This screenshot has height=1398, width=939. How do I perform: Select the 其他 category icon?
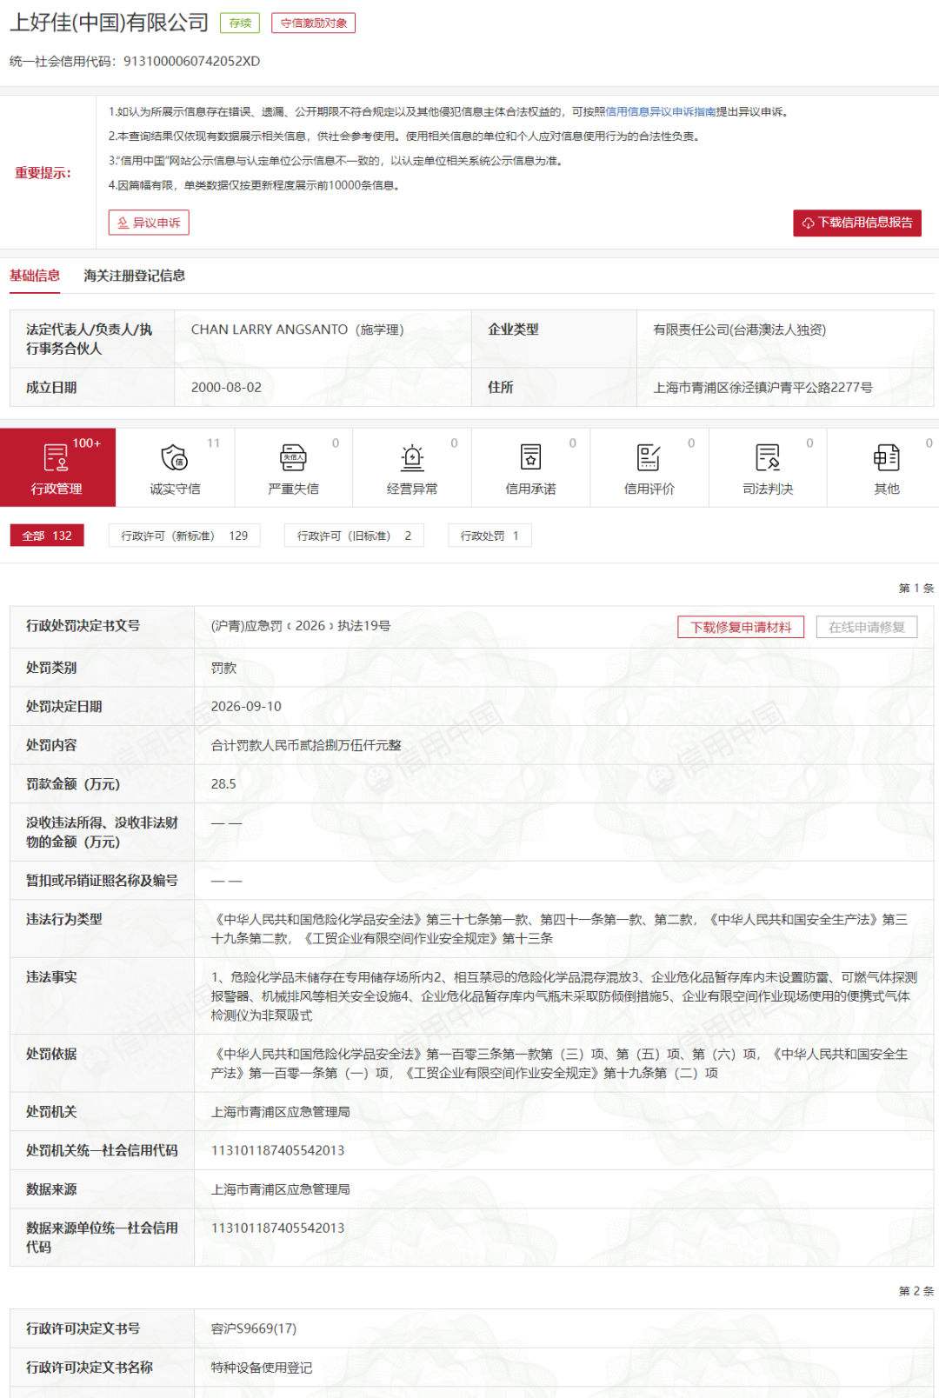886,456
